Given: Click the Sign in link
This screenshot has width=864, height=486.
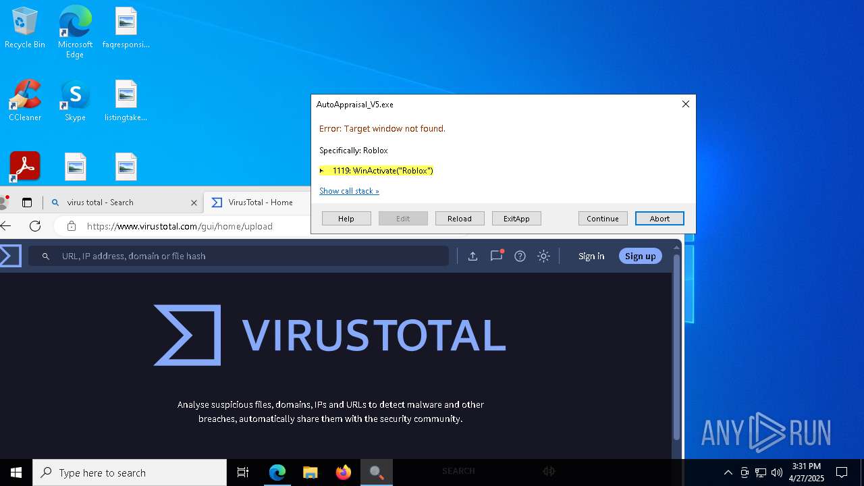Looking at the screenshot, I should (591, 256).
